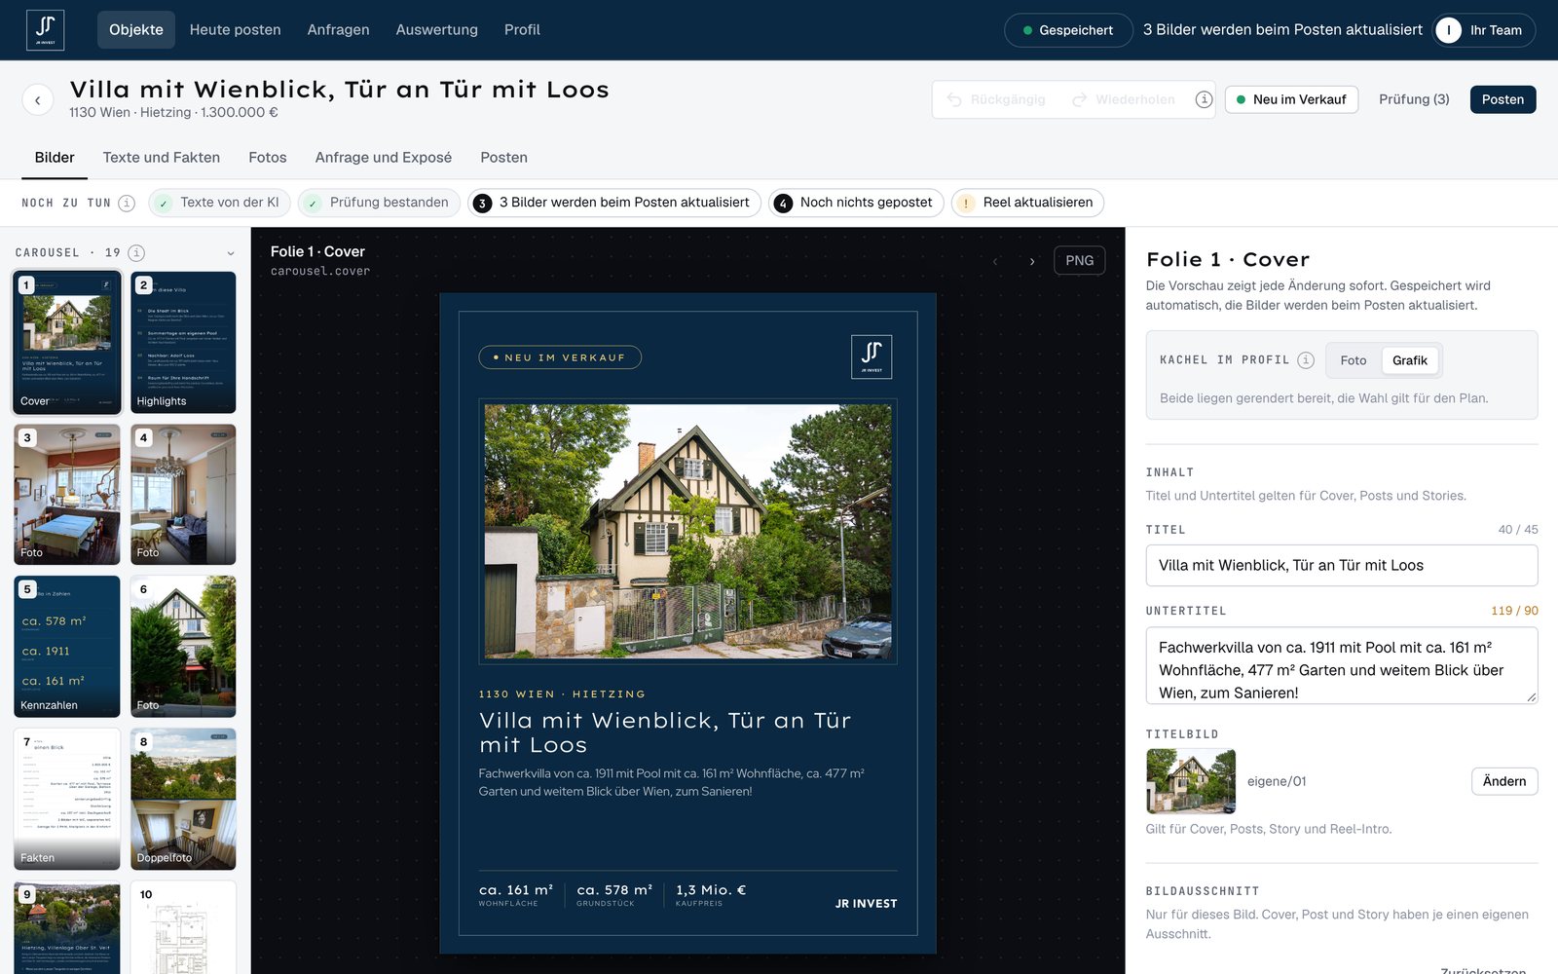Select Grafik tile option
This screenshot has width=1558, height=974.
pyautogui.click(x=1409, y=360)
